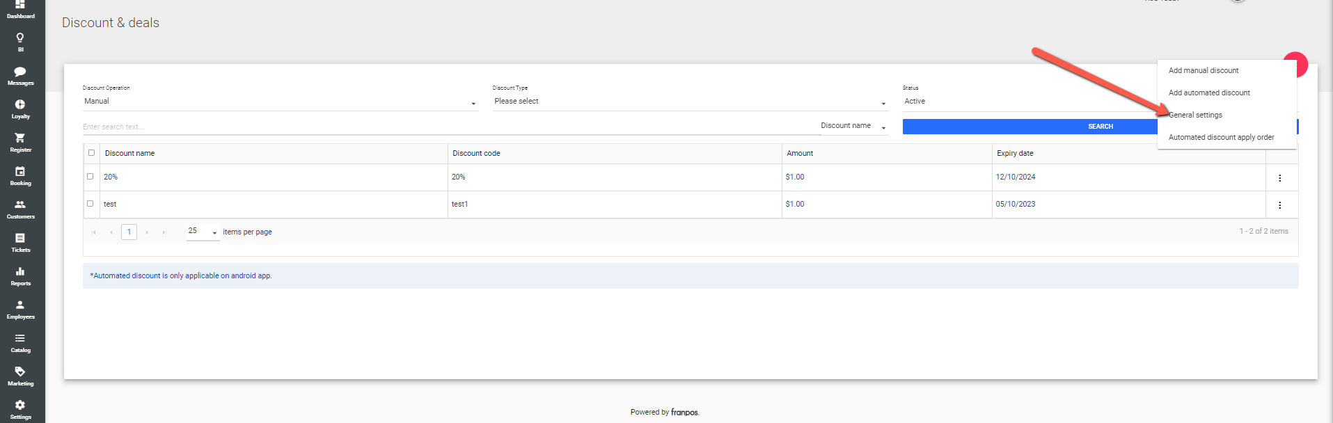The height and width of the screenshot is (423, 1333).
Task: Open the actions menu for the test row
Action: coord(1279,205)
